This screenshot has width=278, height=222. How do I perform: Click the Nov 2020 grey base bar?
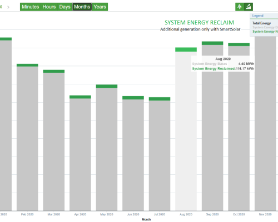265,124
